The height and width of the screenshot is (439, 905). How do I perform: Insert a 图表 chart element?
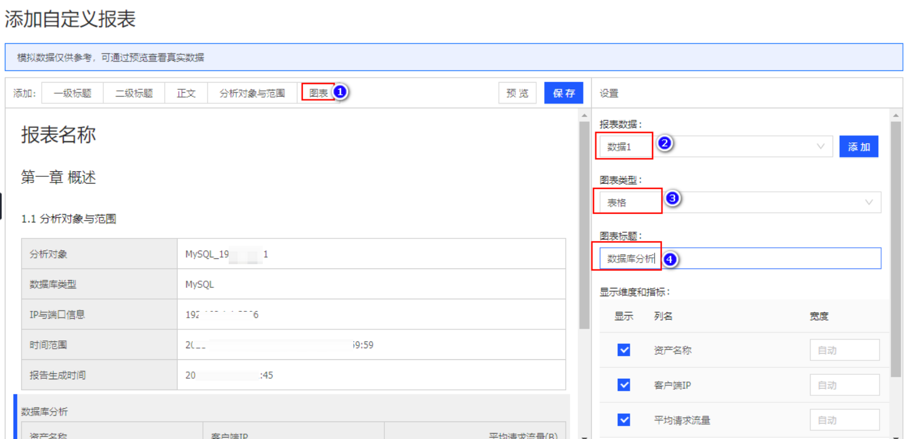tap(319, 93)
